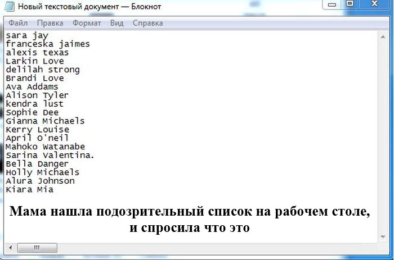Open the Вид menu

click(117, 23)
